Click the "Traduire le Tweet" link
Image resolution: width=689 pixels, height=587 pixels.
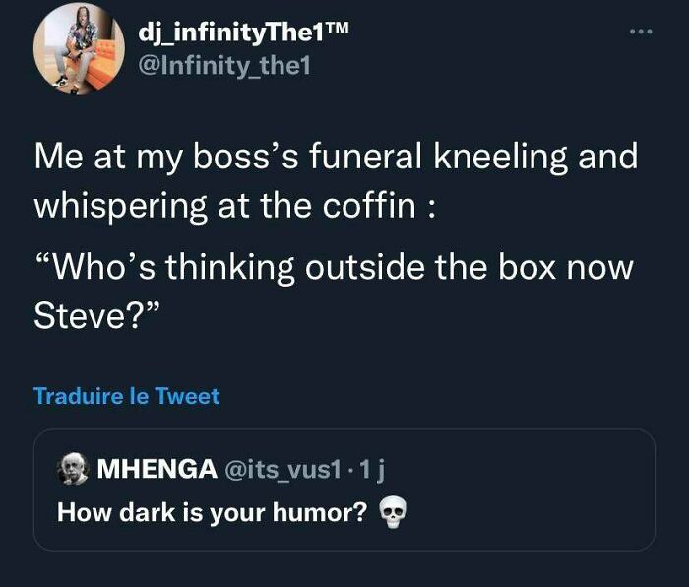pos(127,396)
